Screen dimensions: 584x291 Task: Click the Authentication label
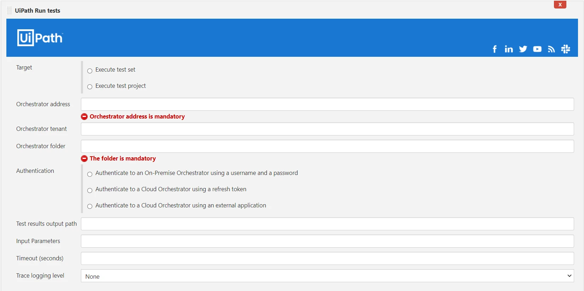pos(35,171)
